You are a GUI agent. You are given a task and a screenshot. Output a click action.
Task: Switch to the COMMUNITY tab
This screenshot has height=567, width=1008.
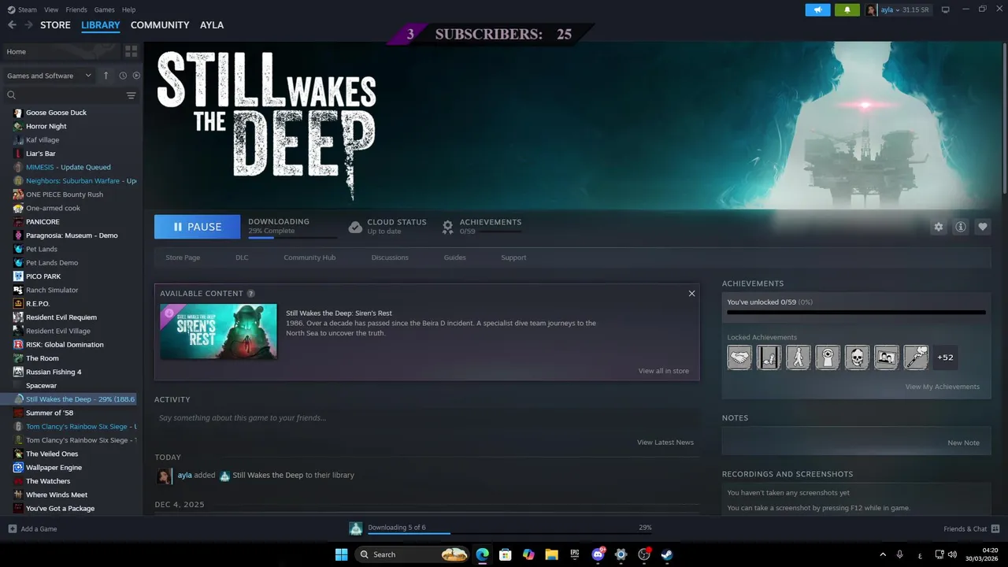point(160,25)
